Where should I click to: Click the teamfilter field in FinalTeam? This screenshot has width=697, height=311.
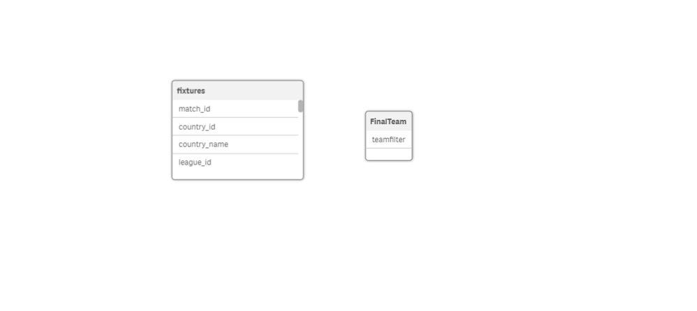(x=388, y=139)
